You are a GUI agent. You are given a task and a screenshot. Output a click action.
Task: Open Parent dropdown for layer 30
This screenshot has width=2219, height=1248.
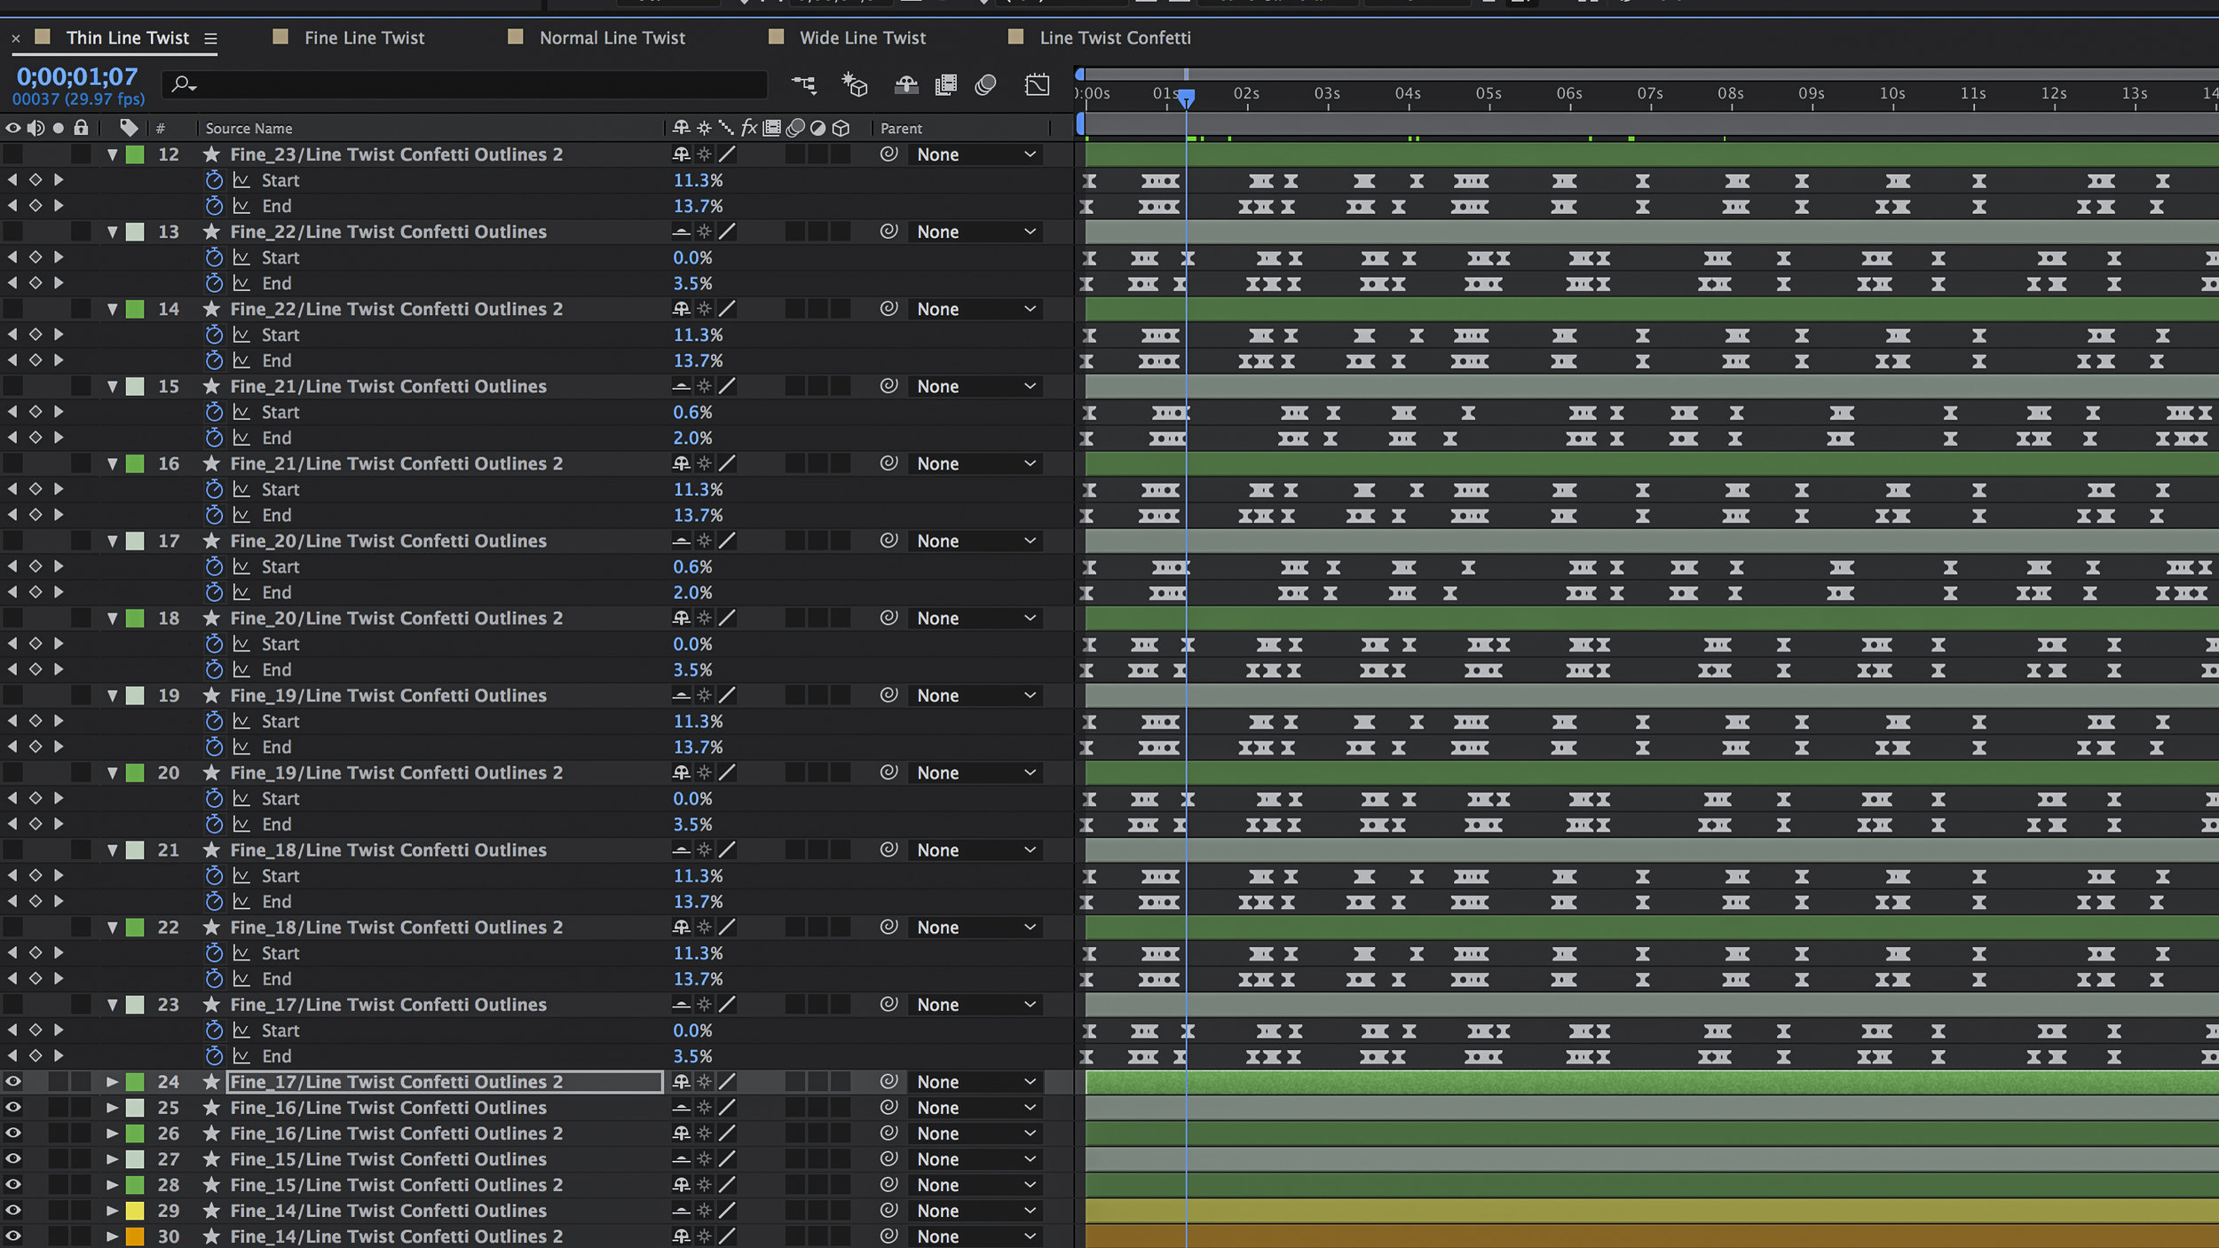pos(975,1236)
